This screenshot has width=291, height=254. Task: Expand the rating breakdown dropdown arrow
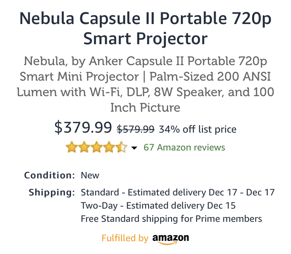click(135, 148)
